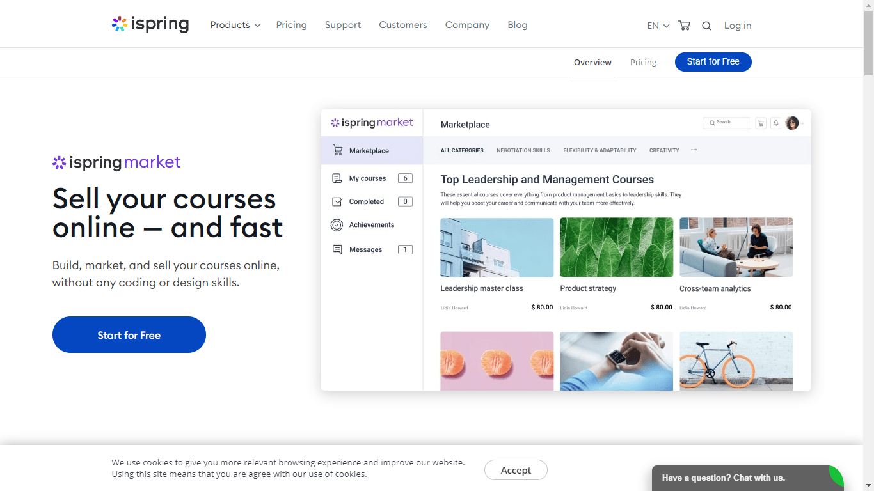Click the Marketplace cart icon in the preview sidebar
This screenshot has width=874, height=491.
coord(337,150)
